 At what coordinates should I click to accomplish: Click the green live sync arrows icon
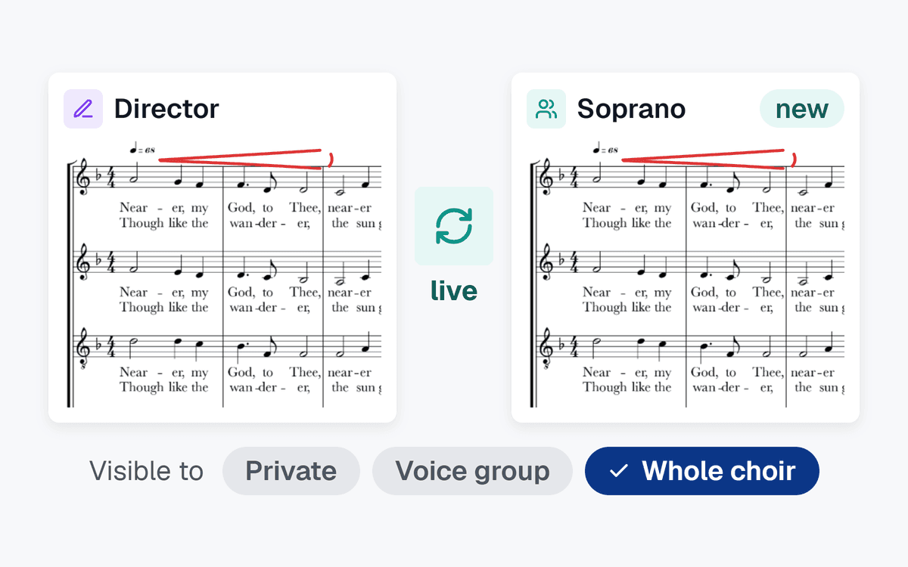pos(454,226)
